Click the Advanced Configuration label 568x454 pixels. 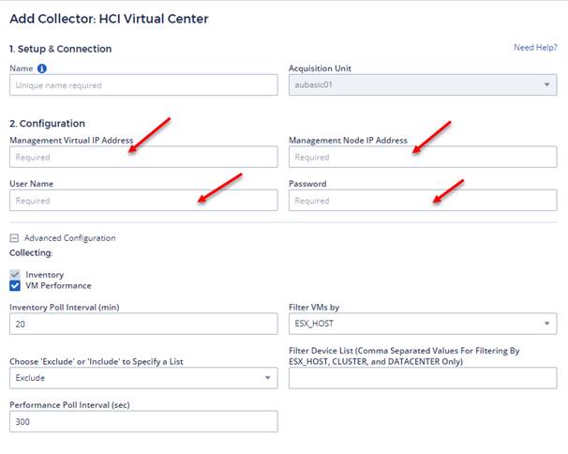(70, 238)
